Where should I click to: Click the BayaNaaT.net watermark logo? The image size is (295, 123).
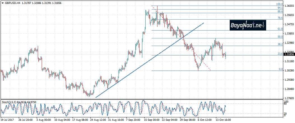click(247, 25)
